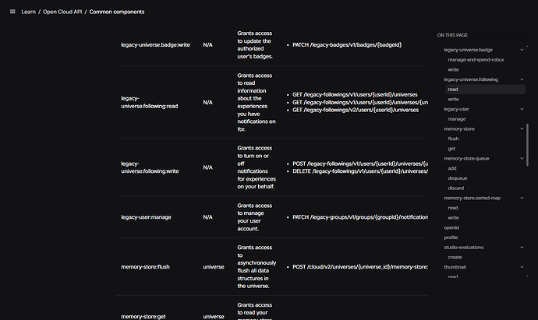Screen dimensions: 538x320
Task: Go to create under studio-evaluations
Action: [455, 257]
